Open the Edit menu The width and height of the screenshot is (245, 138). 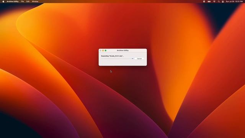28,2
